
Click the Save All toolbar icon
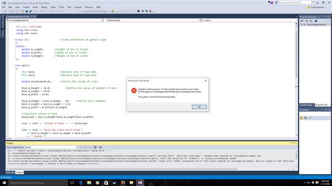[30, 11]
